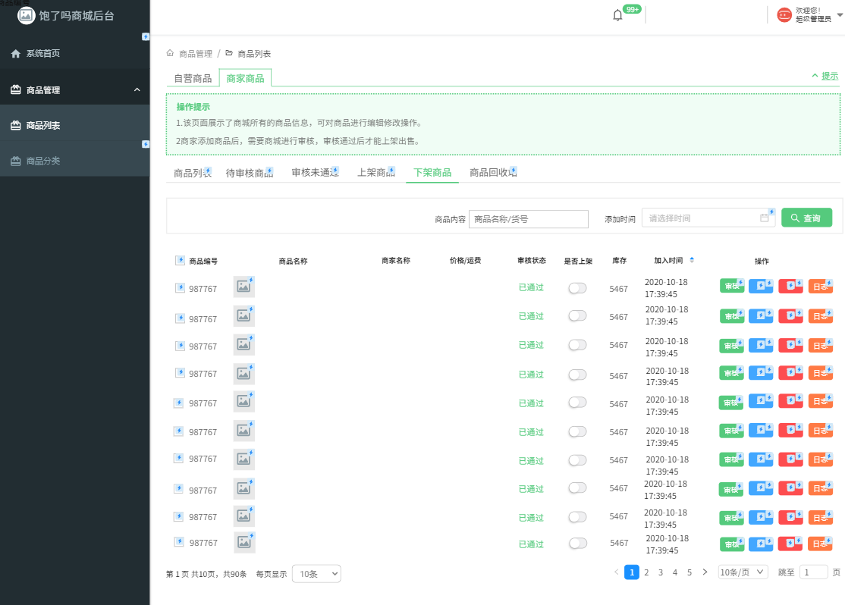Click the 饱了吗商城后台 logo icon
Screen dimensions: 845x605
point(25,16)
